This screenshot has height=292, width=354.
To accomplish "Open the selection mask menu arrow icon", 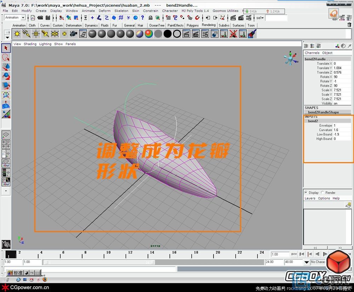I will point(86,18).
